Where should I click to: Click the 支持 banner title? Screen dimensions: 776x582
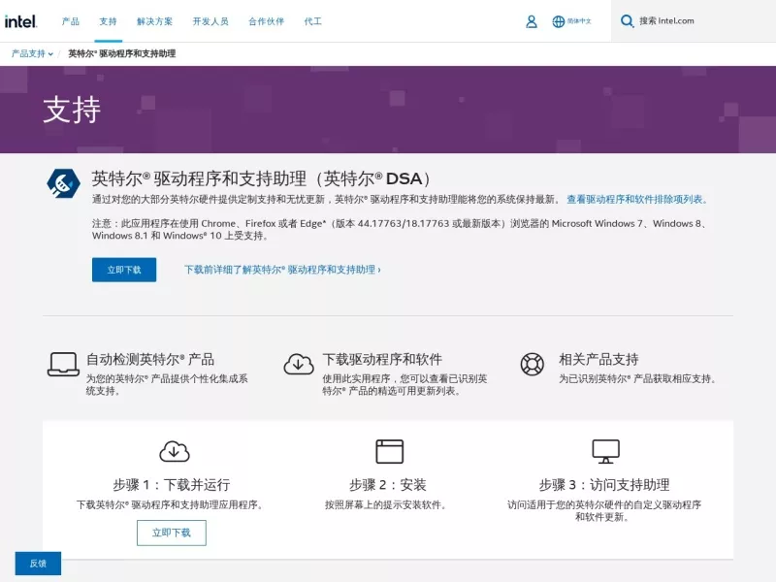(72, 110)
